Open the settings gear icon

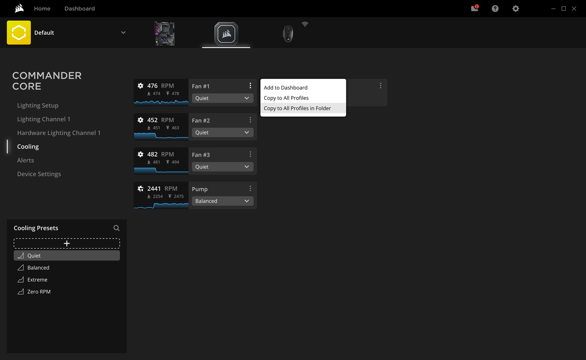(x=516, y=8)
